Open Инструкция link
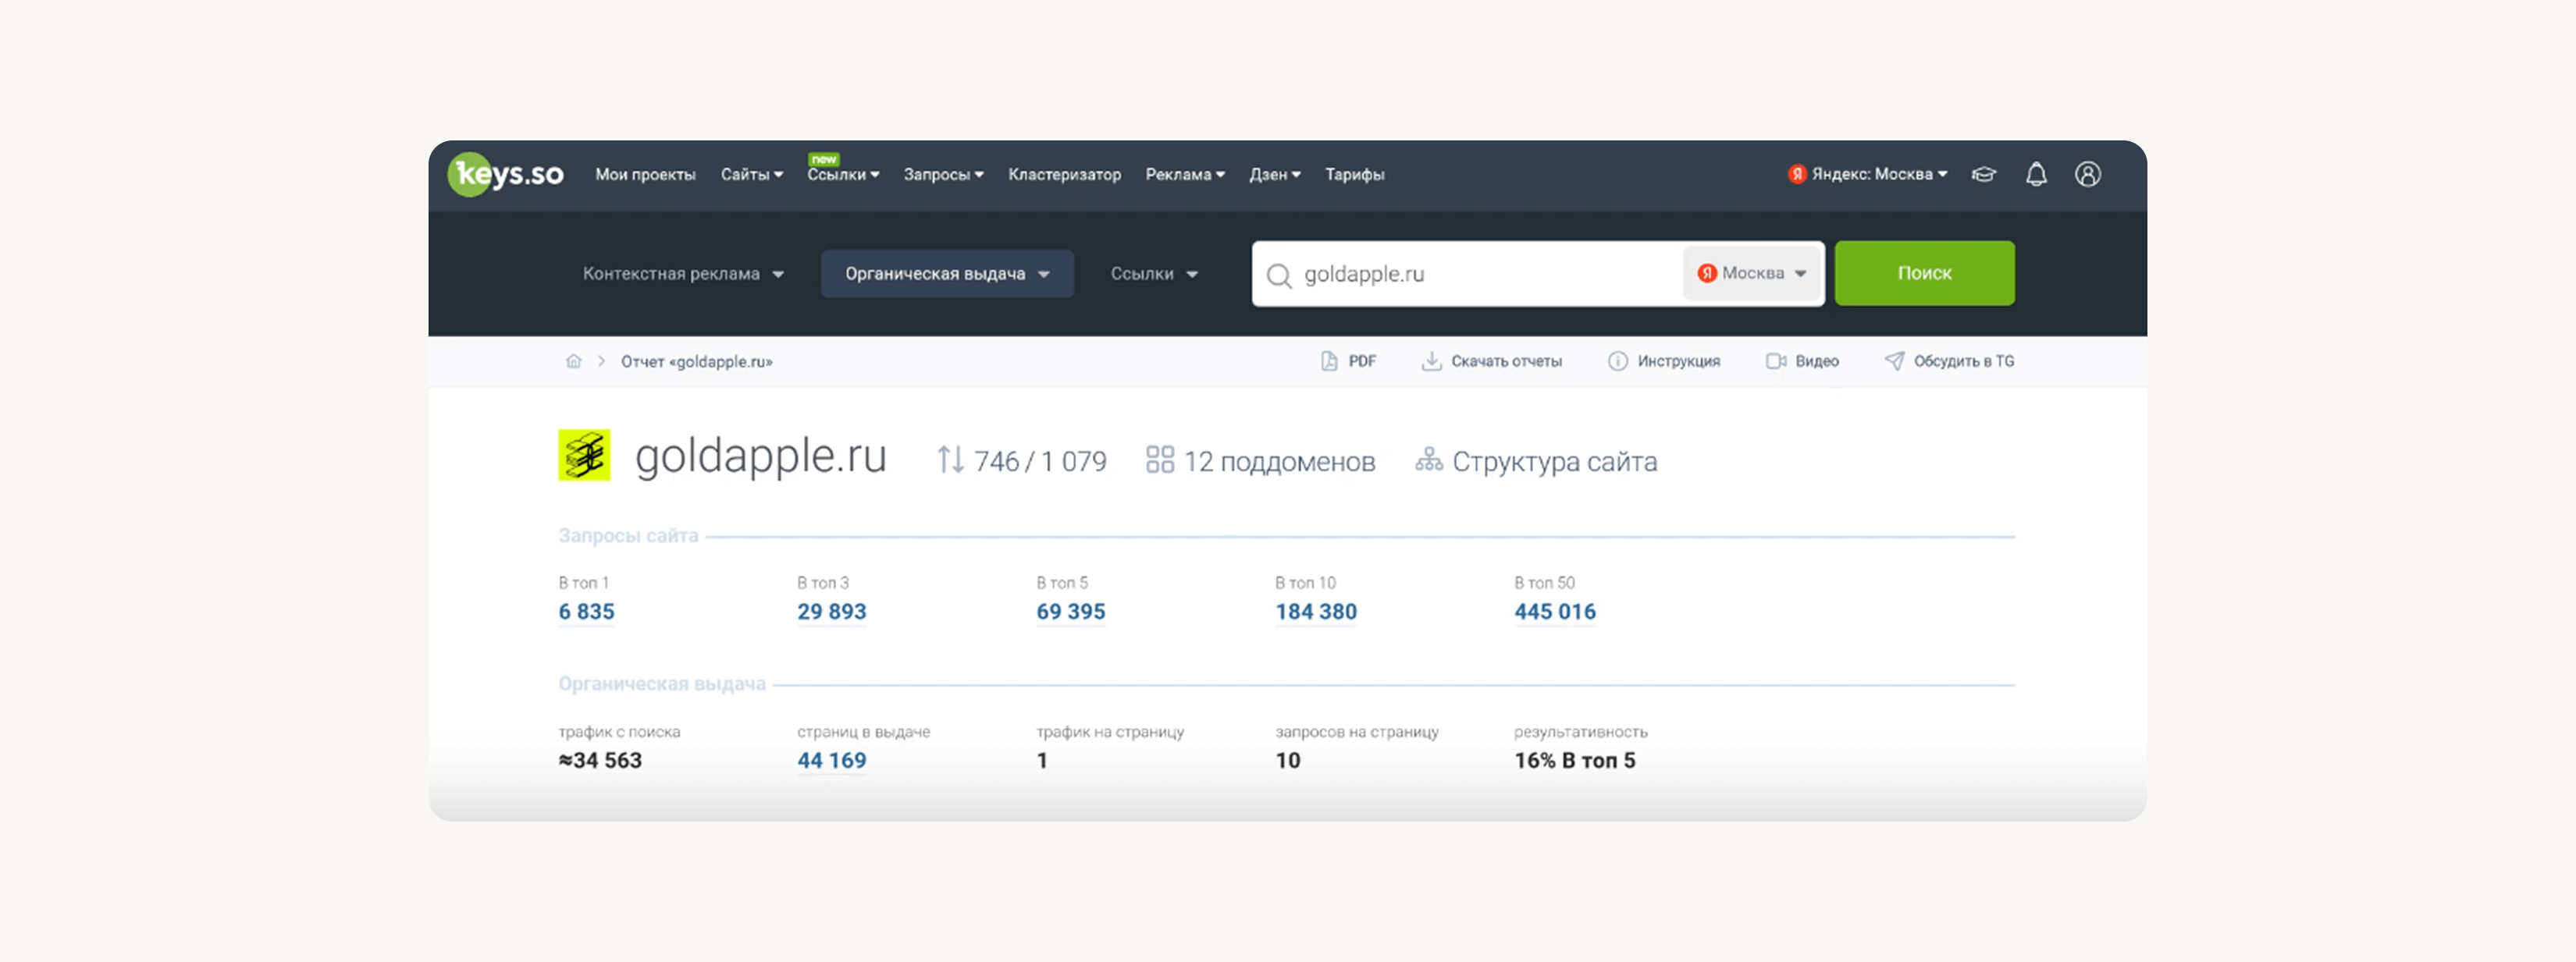Screen dimensions: 2576x962 [x=1678, y=361]
